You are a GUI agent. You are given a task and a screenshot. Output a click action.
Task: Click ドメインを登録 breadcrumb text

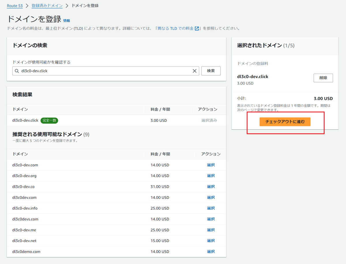[x=85, y=6]
